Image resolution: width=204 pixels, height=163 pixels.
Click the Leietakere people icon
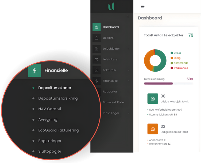coord(97,59)
